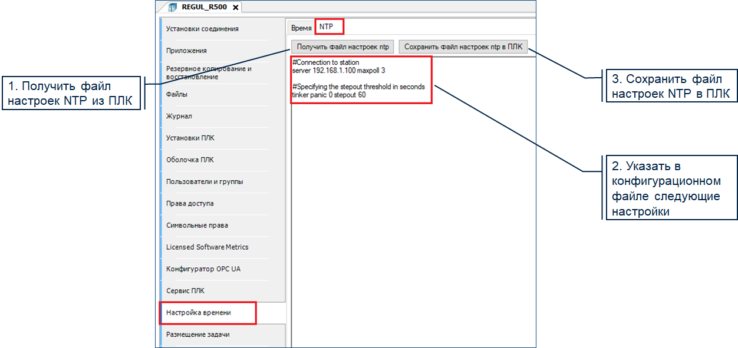Choose Настройка времени in sidebar

198,313
